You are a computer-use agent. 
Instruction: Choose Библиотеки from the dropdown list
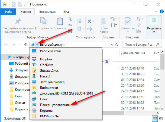coord(66,88)
